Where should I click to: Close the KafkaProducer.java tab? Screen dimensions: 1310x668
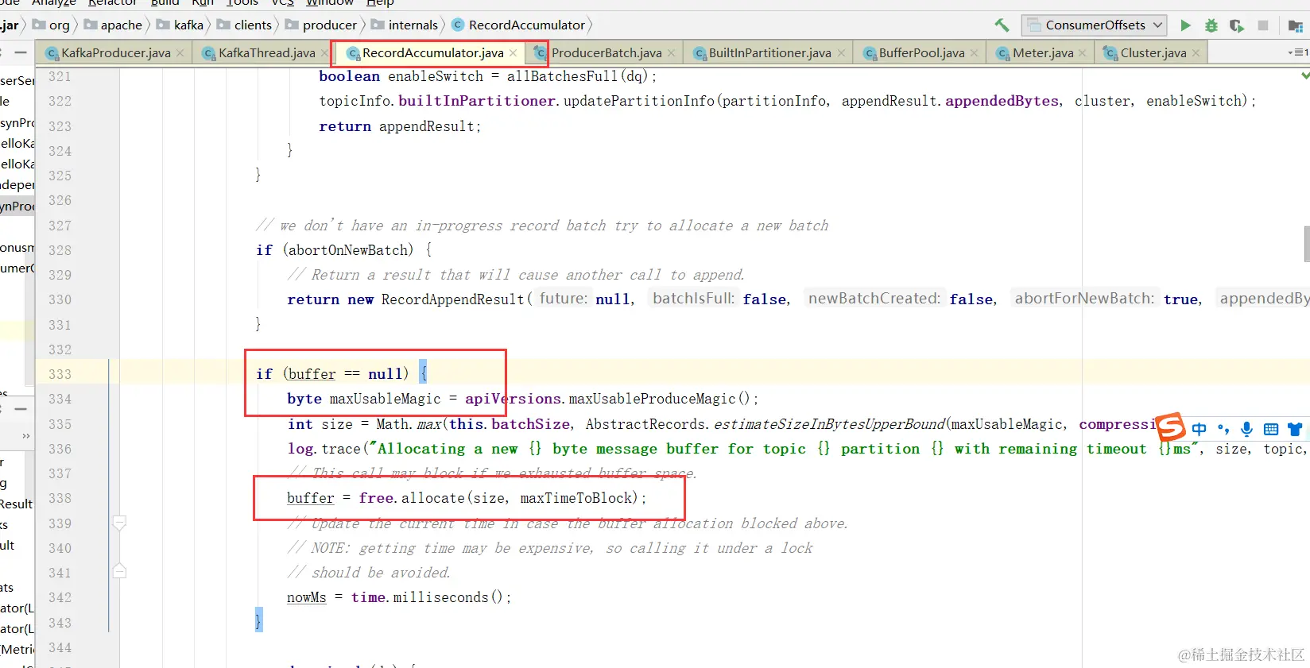pyautogui.click(x=180, y=53)
